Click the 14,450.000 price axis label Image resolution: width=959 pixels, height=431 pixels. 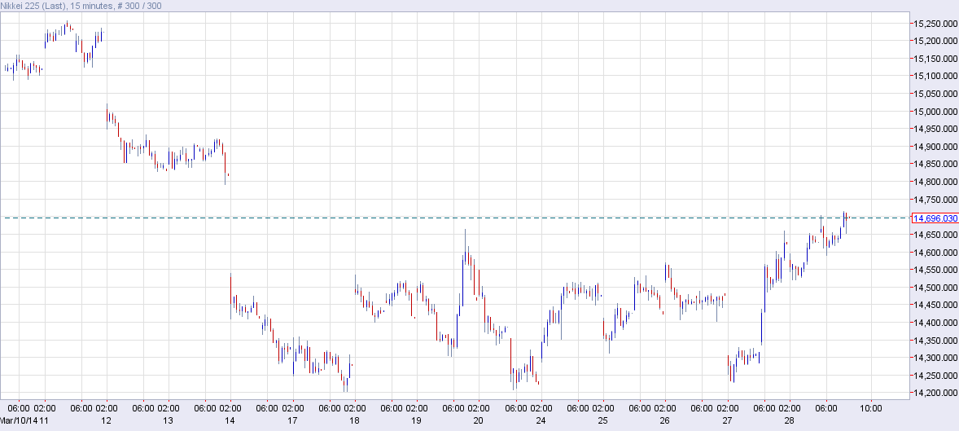(x=935, y=306)
